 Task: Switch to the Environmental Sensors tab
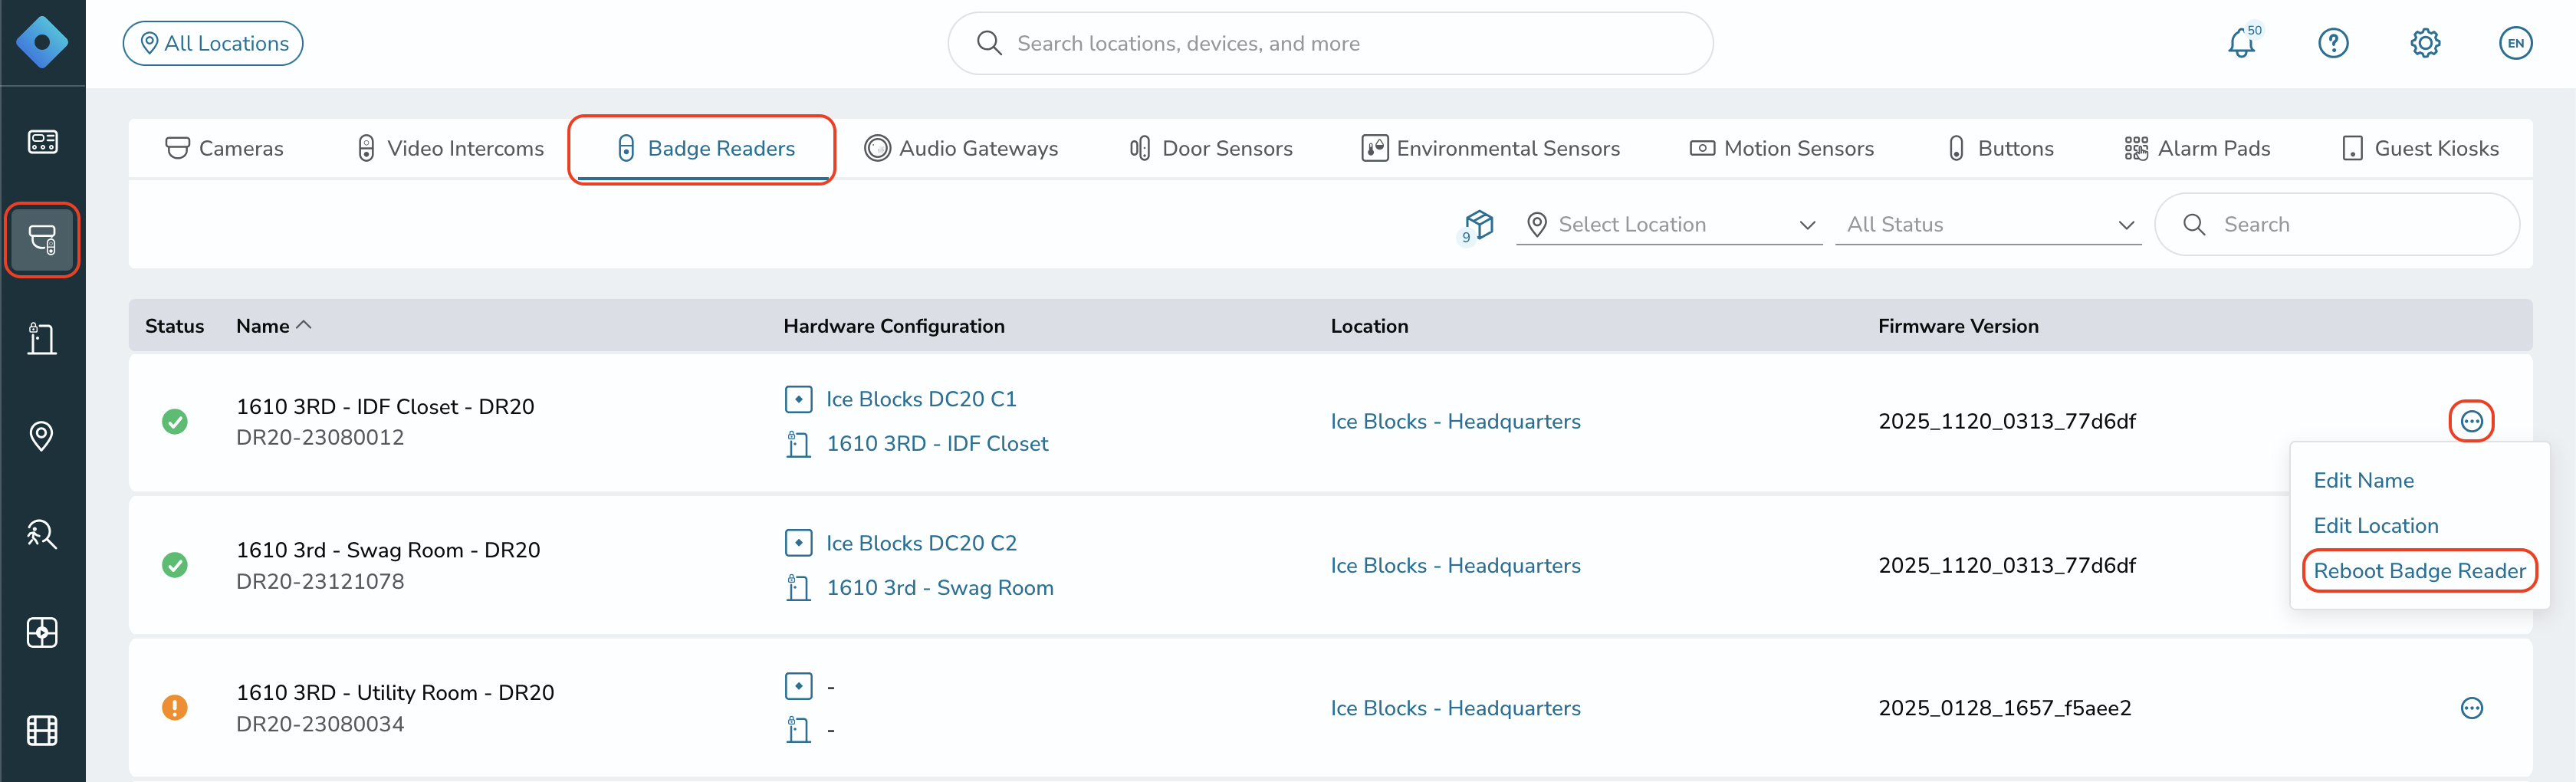(x=1491, y=148)
